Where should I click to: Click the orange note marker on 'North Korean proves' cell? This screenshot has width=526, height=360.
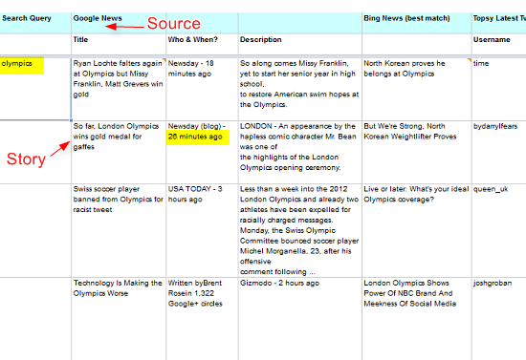click(x=470, y=59)
